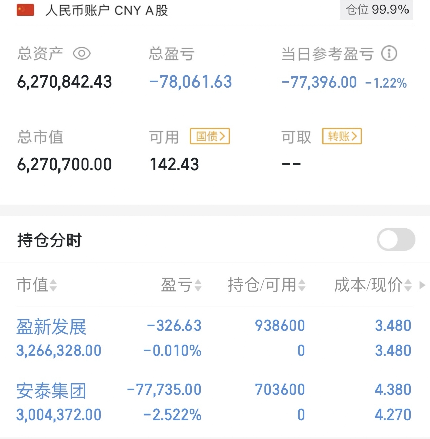The image size is (430, 439).
Task: Tap the 持仓分时 section title
Action: click(x=50, y=240)
